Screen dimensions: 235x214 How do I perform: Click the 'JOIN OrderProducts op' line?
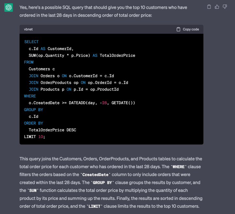(78, 82)
